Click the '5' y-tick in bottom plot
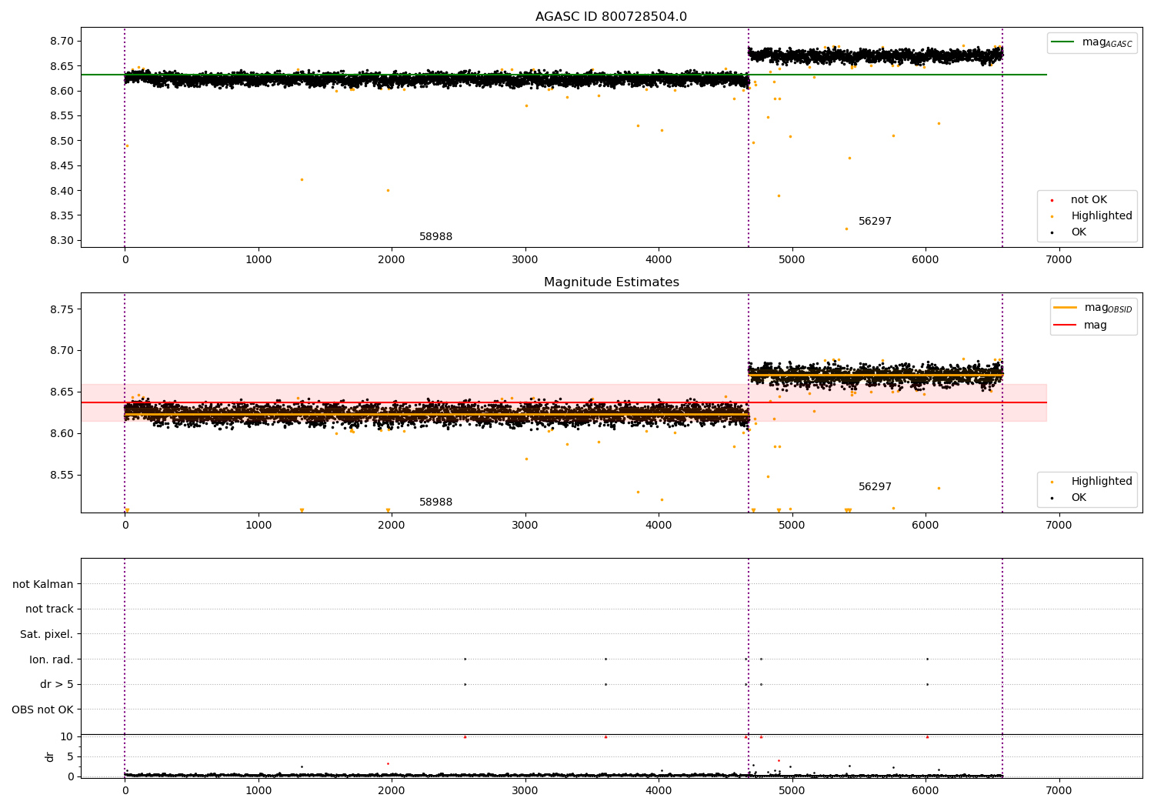The width and height of the screenshot is (1154, 808). pos(71,757)
